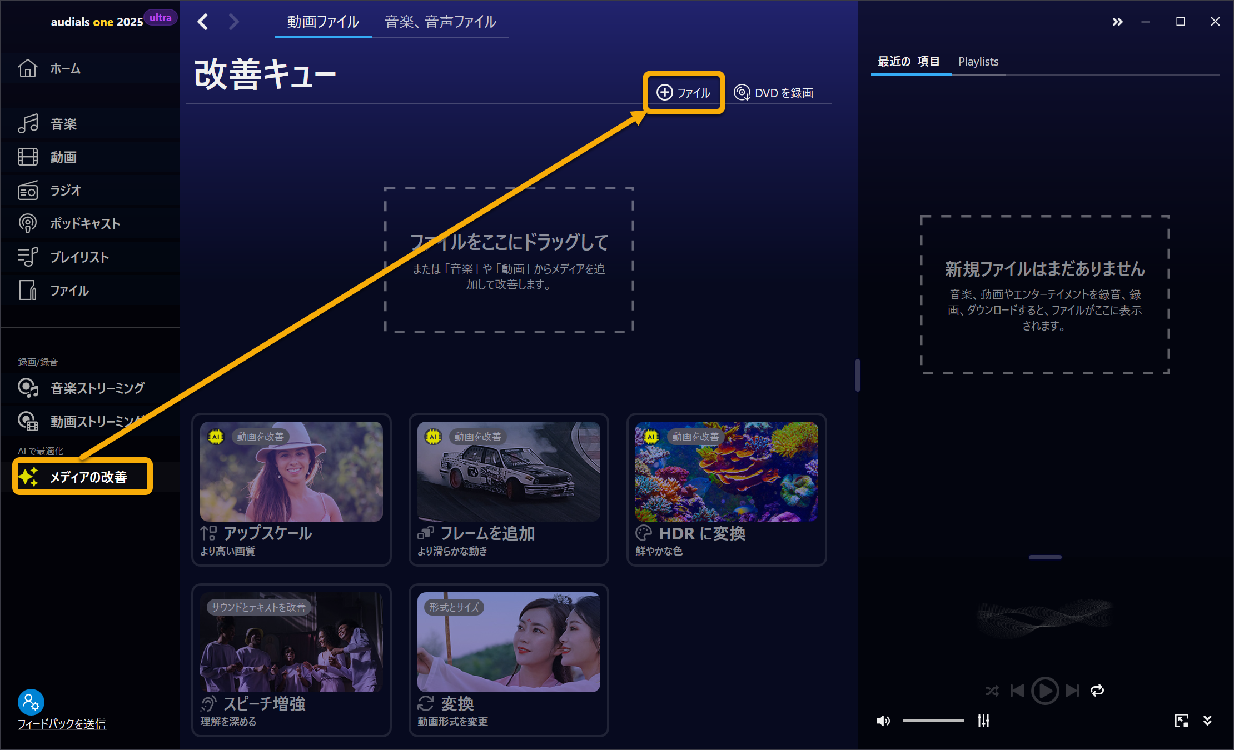The image size is (1234, 750).
Task: Open 音楽ストリーミング recording
Action: tap(90, 388)
